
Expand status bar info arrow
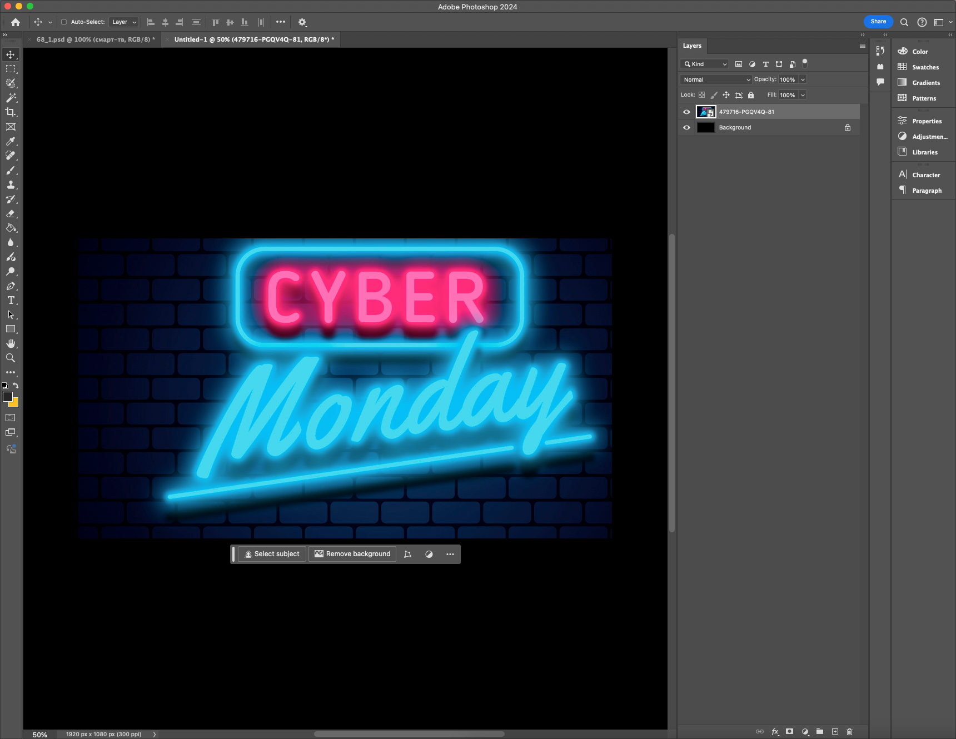(155, 734)
